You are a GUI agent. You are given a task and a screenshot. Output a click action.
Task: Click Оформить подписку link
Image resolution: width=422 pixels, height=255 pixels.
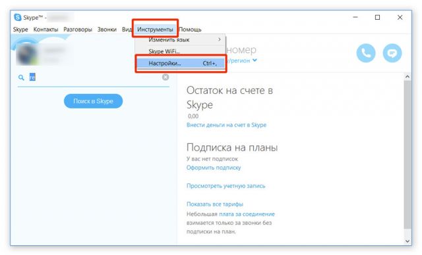click(214, 168)
